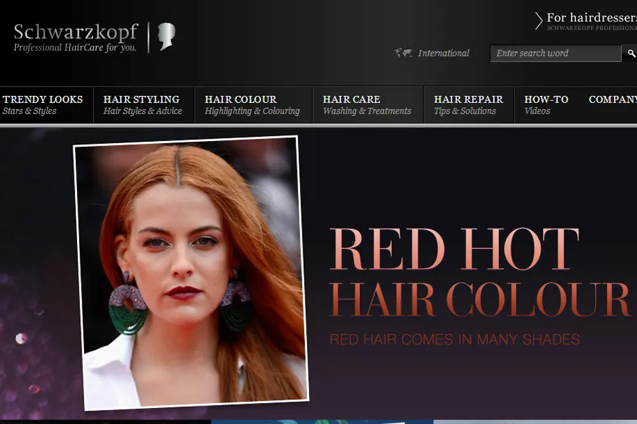
Task: Select the International country chooser
Action: pos(443,53)
